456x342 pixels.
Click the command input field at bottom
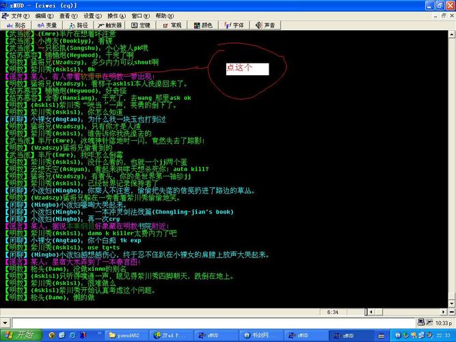205,322
